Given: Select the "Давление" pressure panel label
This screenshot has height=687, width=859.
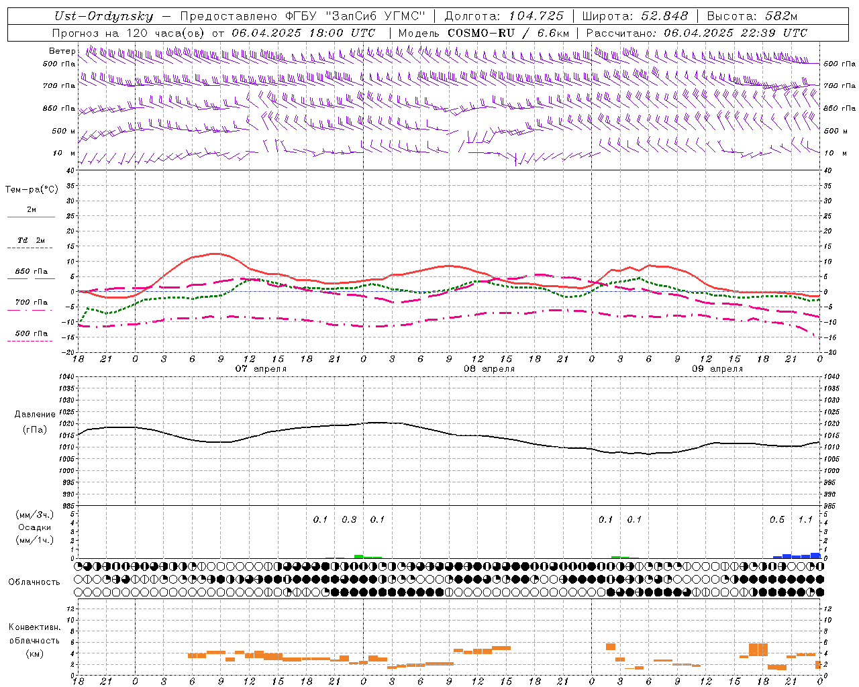Looking at the screenshot, I should coord(35,415).
